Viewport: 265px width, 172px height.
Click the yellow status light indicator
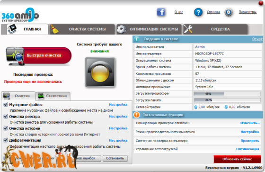click(x=100, y=72)
